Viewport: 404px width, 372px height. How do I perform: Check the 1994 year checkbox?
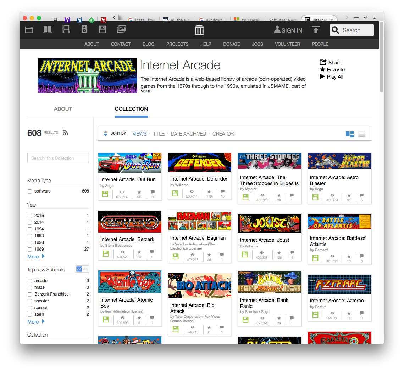click(x=30, y=229)
